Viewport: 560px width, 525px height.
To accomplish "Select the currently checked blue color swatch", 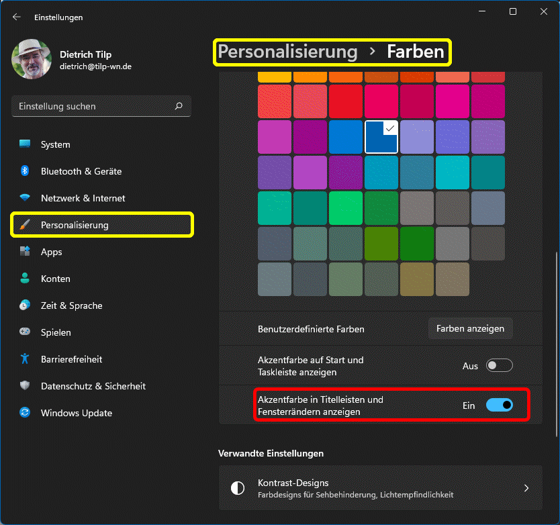I will point(381,137).
